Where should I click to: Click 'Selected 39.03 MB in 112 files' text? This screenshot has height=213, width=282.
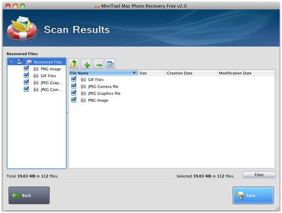pos(205,176)
